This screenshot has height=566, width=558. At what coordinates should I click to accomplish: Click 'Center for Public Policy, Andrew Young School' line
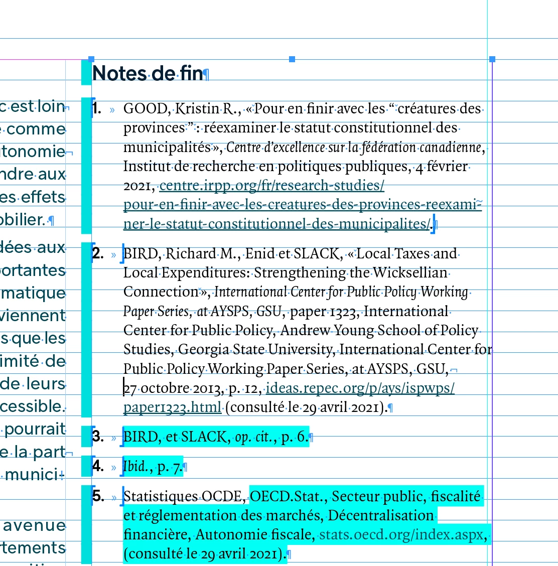[x=301, y=330]
